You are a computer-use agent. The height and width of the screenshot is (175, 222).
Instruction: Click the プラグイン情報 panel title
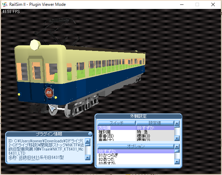tap(49, 134)
